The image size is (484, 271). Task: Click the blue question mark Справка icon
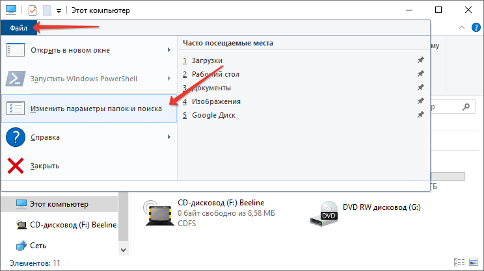(16, 137)
